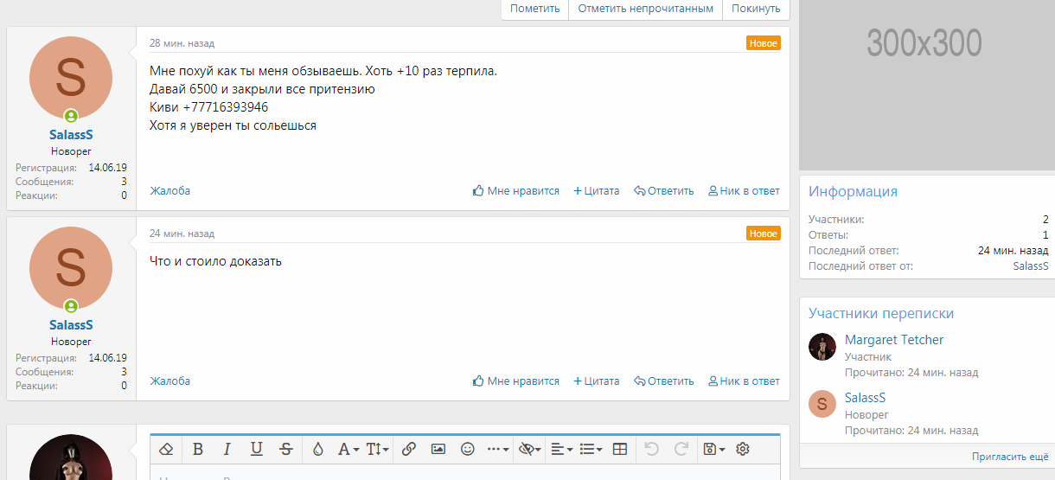Click Пригласить ещё invite link
Screen dimensions: 1055x480
pyautogui.click(x=1010, y=457)
